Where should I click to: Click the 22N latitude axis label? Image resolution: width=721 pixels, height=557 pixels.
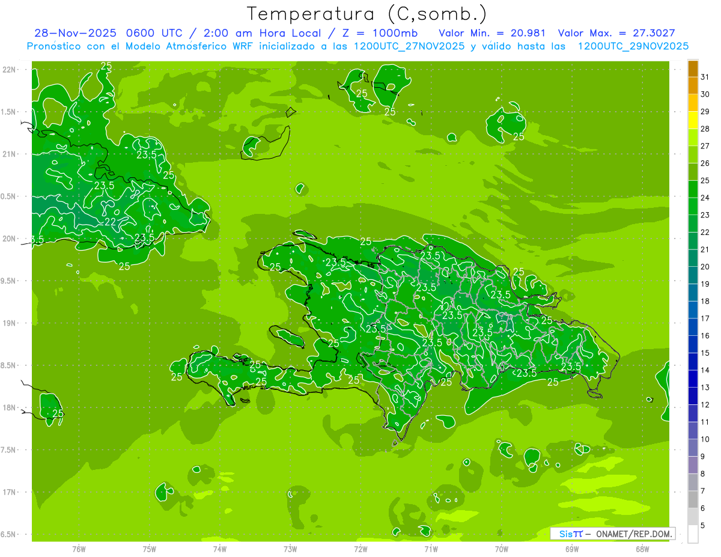coord(10,70)
